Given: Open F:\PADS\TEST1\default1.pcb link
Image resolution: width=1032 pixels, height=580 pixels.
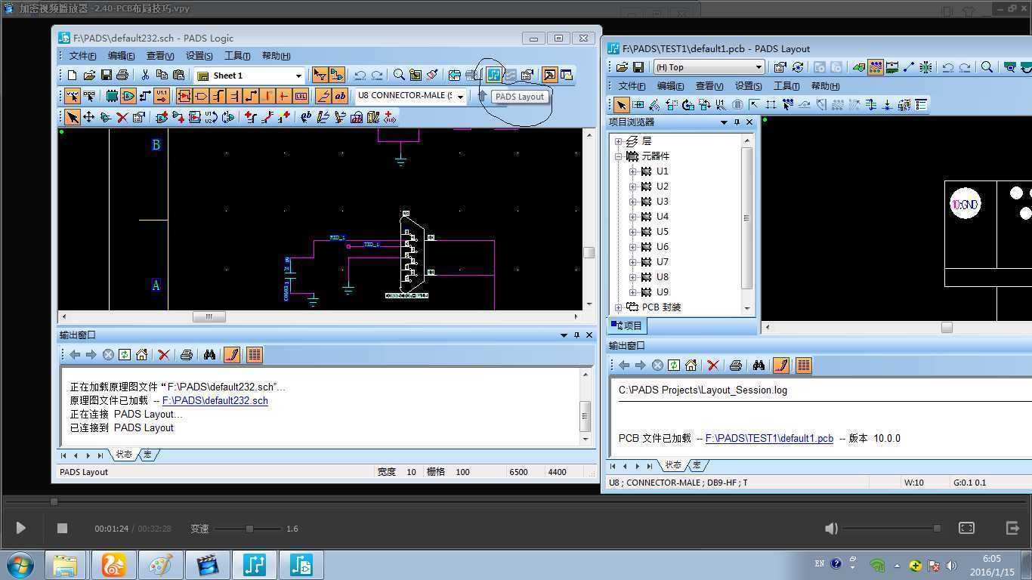Looking at the screenshot, I should click(x=769, y=438).
